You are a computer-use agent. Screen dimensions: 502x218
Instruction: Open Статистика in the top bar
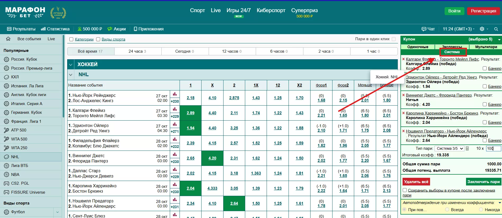click(55, 29)
